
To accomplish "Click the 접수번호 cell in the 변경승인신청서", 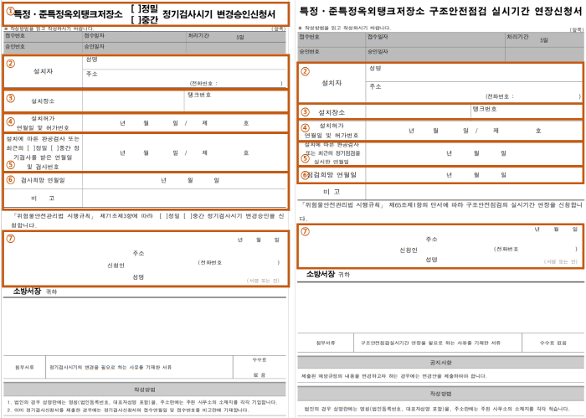I will pyautogui.click(x=43, y=37).
